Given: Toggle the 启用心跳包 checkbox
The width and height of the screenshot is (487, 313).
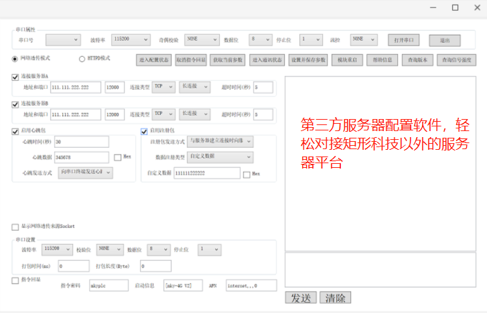Looking at the screenshot, I should [15, 131].
